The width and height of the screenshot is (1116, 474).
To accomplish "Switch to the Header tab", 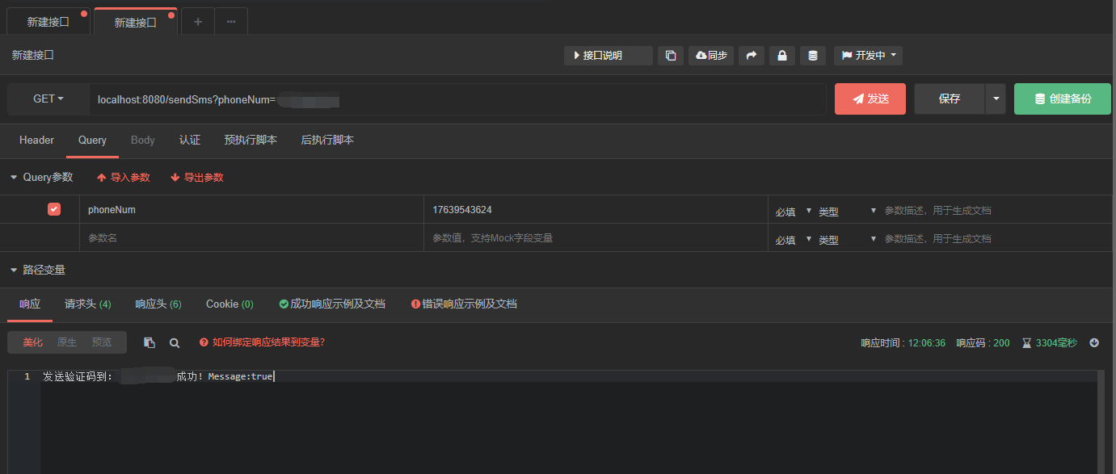I will pyautogui.click(x=36, y=140).
